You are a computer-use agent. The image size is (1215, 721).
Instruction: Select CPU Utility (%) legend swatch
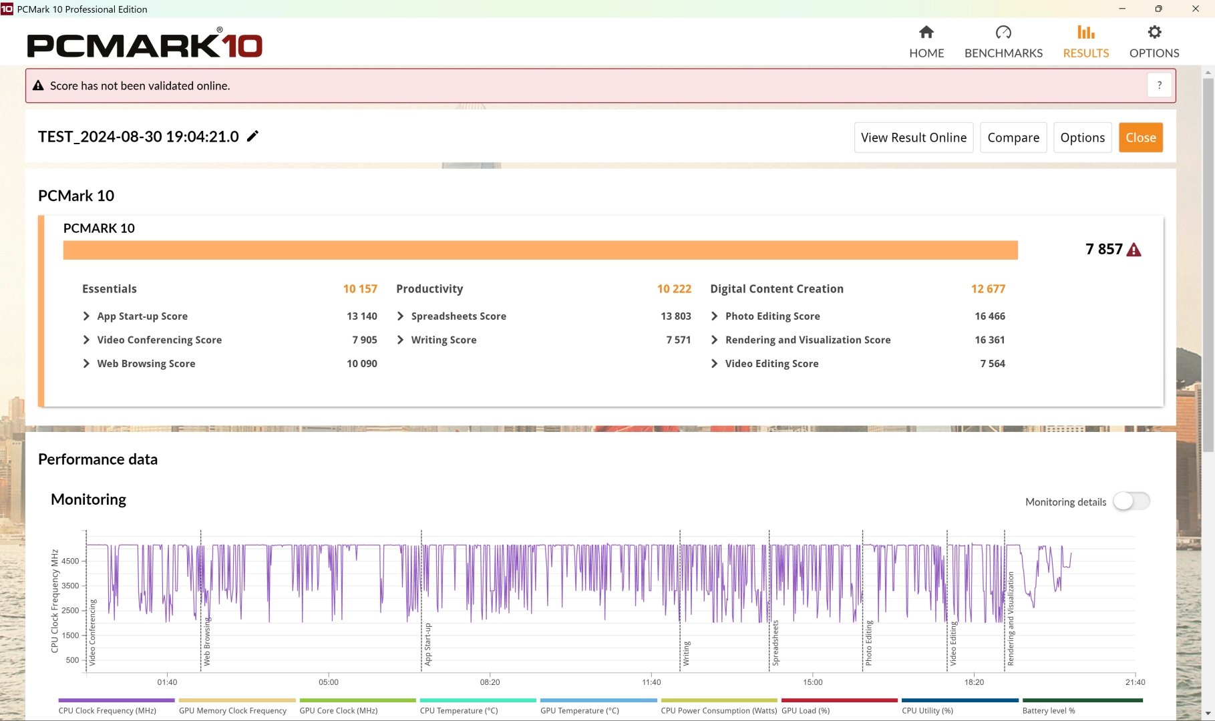click(961, 700)
